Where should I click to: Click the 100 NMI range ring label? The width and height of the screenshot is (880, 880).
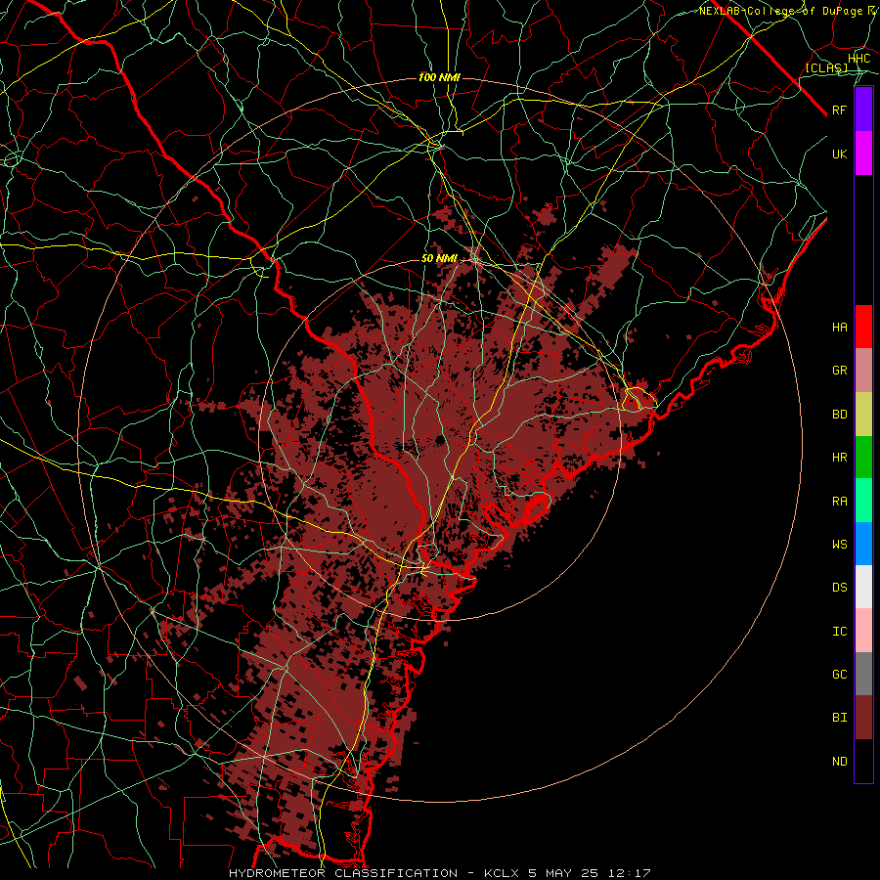tap(439, 77)
